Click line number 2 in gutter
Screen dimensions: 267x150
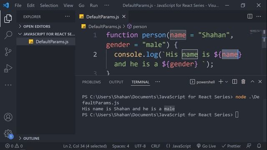(95, 55)
